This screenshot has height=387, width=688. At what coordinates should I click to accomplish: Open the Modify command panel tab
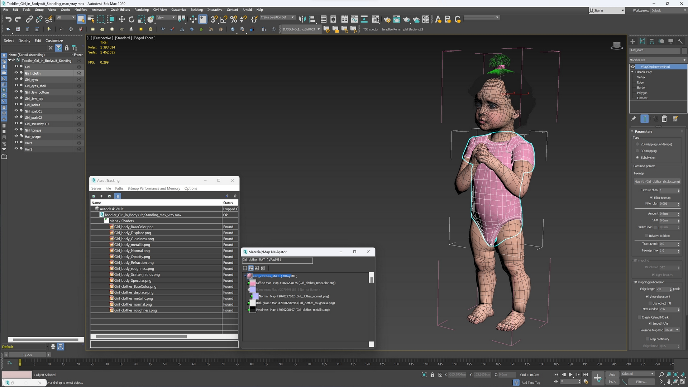(642, 41)
